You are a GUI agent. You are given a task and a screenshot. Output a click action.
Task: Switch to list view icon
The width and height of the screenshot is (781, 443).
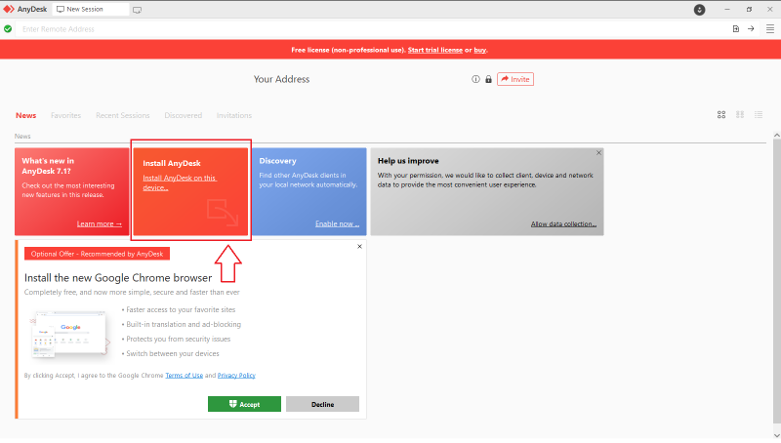pos(759,115)
